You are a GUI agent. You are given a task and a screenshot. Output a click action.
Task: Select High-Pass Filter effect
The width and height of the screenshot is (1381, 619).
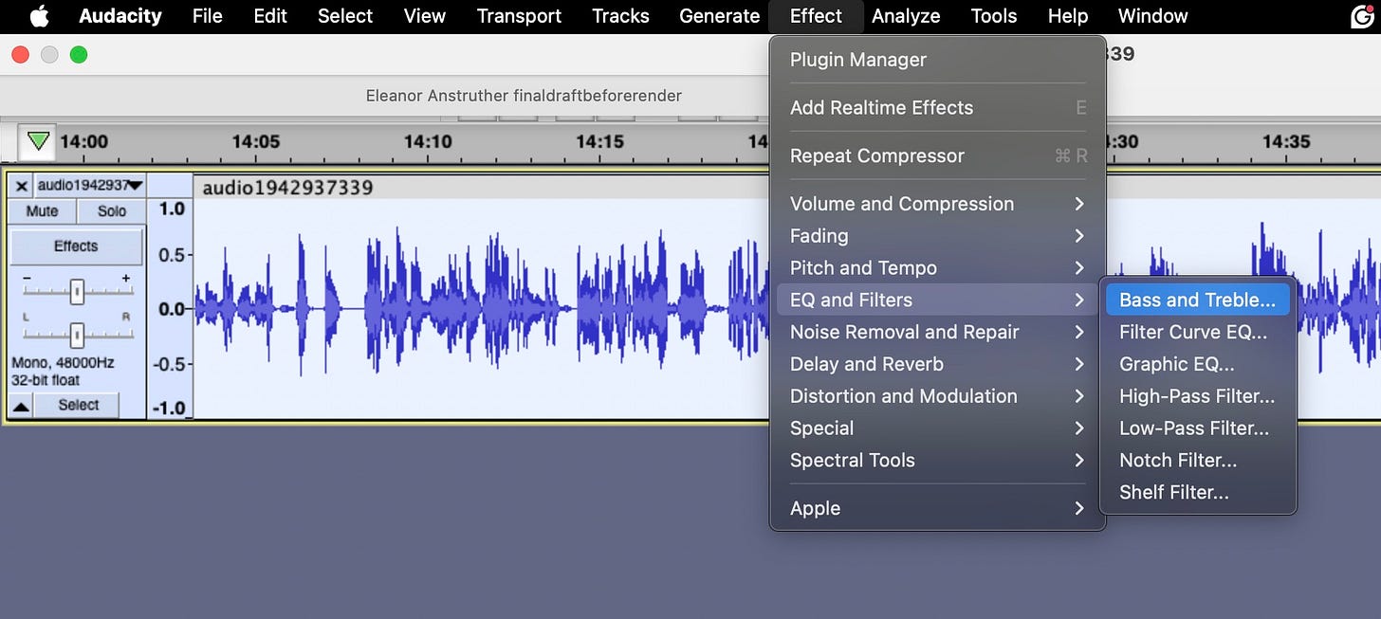[x=1198, y=397]
